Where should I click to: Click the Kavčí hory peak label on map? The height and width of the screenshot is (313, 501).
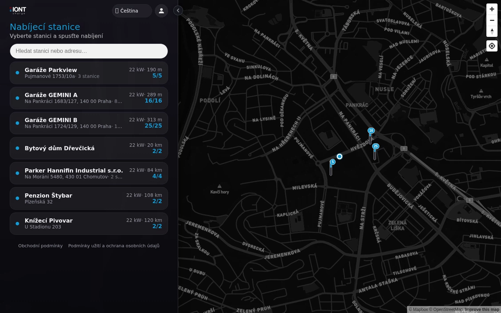(220, 190)
